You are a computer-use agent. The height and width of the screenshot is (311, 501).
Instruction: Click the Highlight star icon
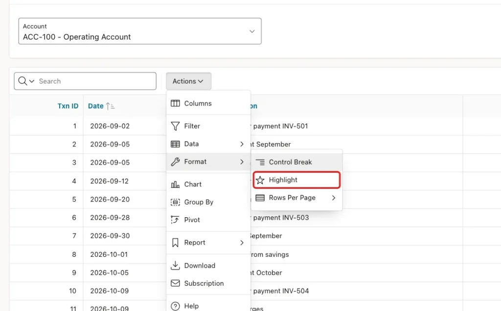pyautogui.click(x=260, y=180)
